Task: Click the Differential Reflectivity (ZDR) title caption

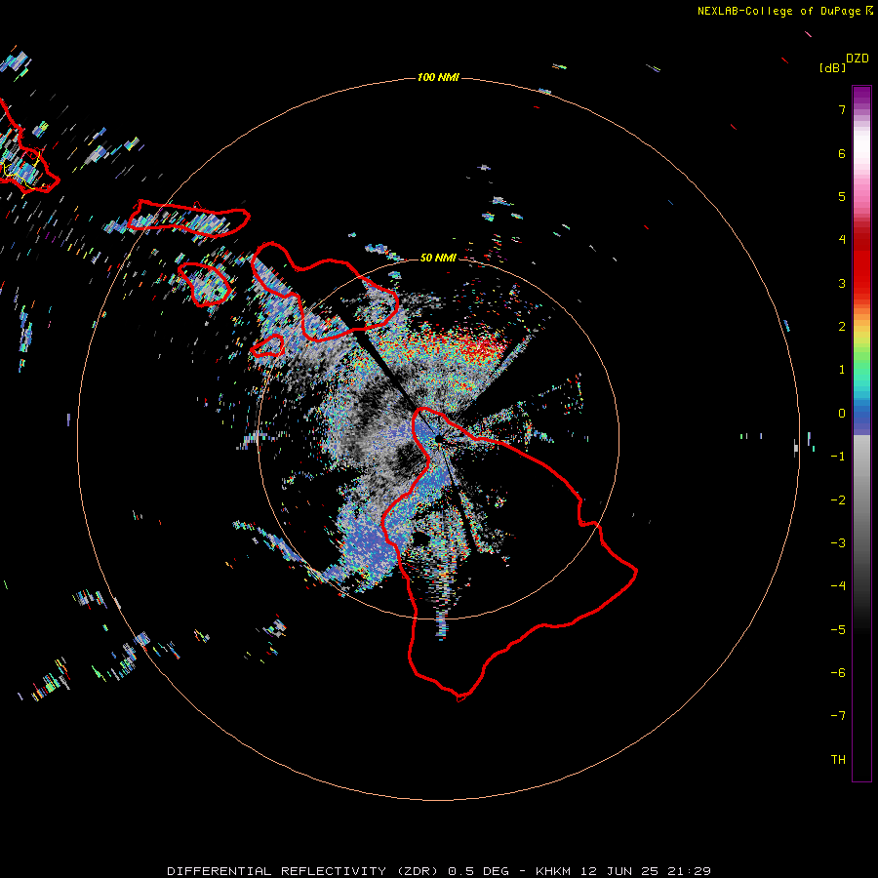Action: coord(439,871)
